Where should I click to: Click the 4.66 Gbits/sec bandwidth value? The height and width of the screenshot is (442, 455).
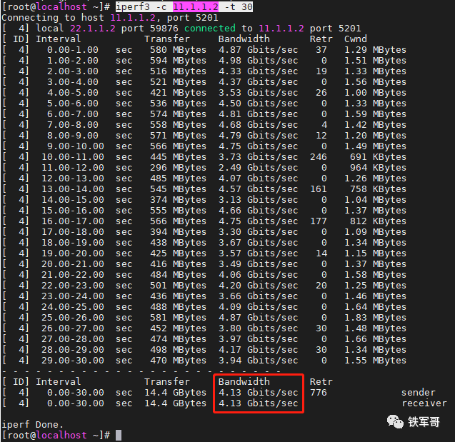(x=259, y=211)
